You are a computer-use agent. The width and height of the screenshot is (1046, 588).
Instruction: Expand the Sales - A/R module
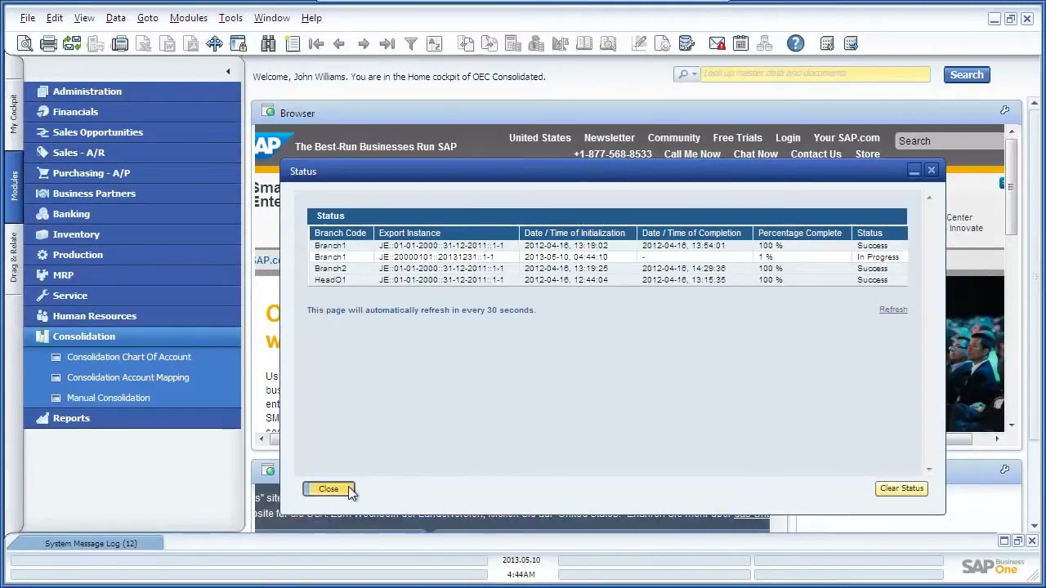(132, 153)
